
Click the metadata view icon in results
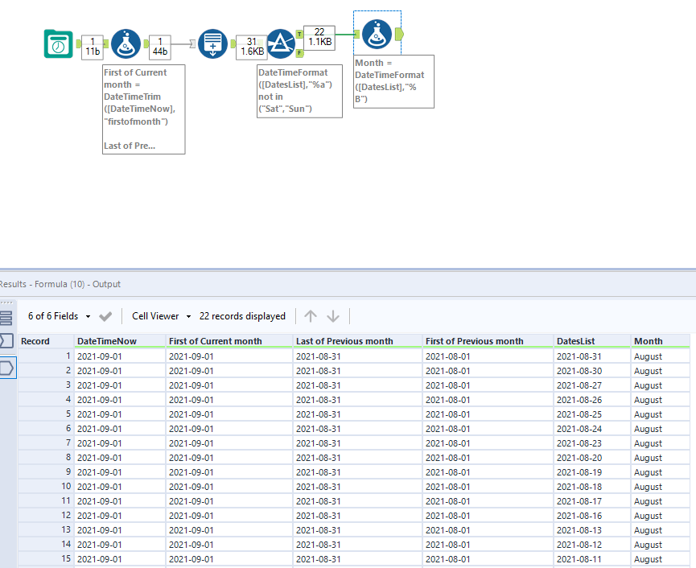click(6, 318)
